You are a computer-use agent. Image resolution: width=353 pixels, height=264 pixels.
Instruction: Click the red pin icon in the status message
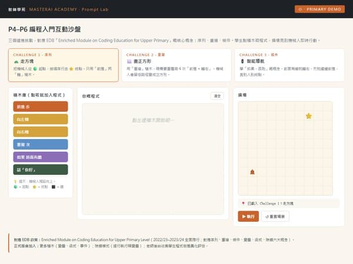pos(243,204)
